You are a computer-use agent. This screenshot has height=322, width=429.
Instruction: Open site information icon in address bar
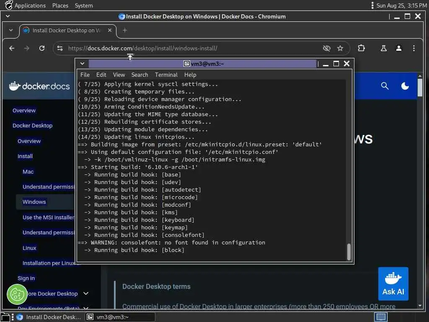(x=60, y=48)
